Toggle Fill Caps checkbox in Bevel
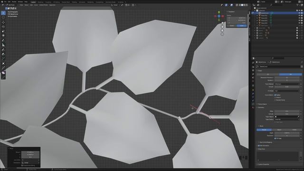 click(x=275, y=138)
